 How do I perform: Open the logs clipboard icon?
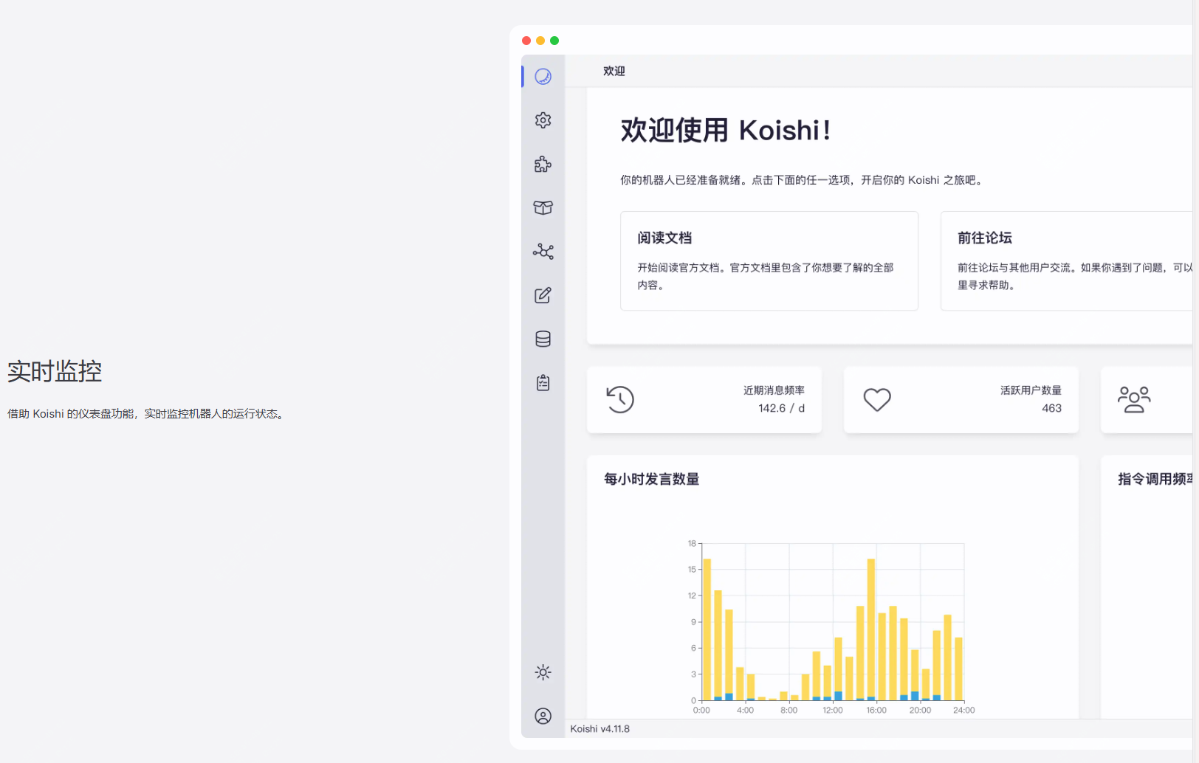coord(543,383)
